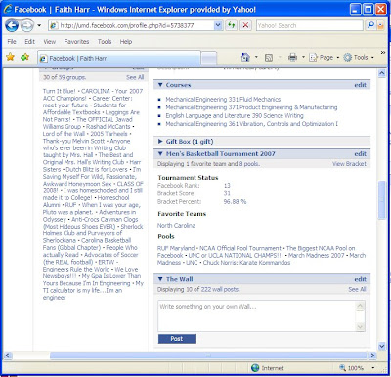Open the Favorites menu
This screenshot has width=391, height=377.
[76, 42]
